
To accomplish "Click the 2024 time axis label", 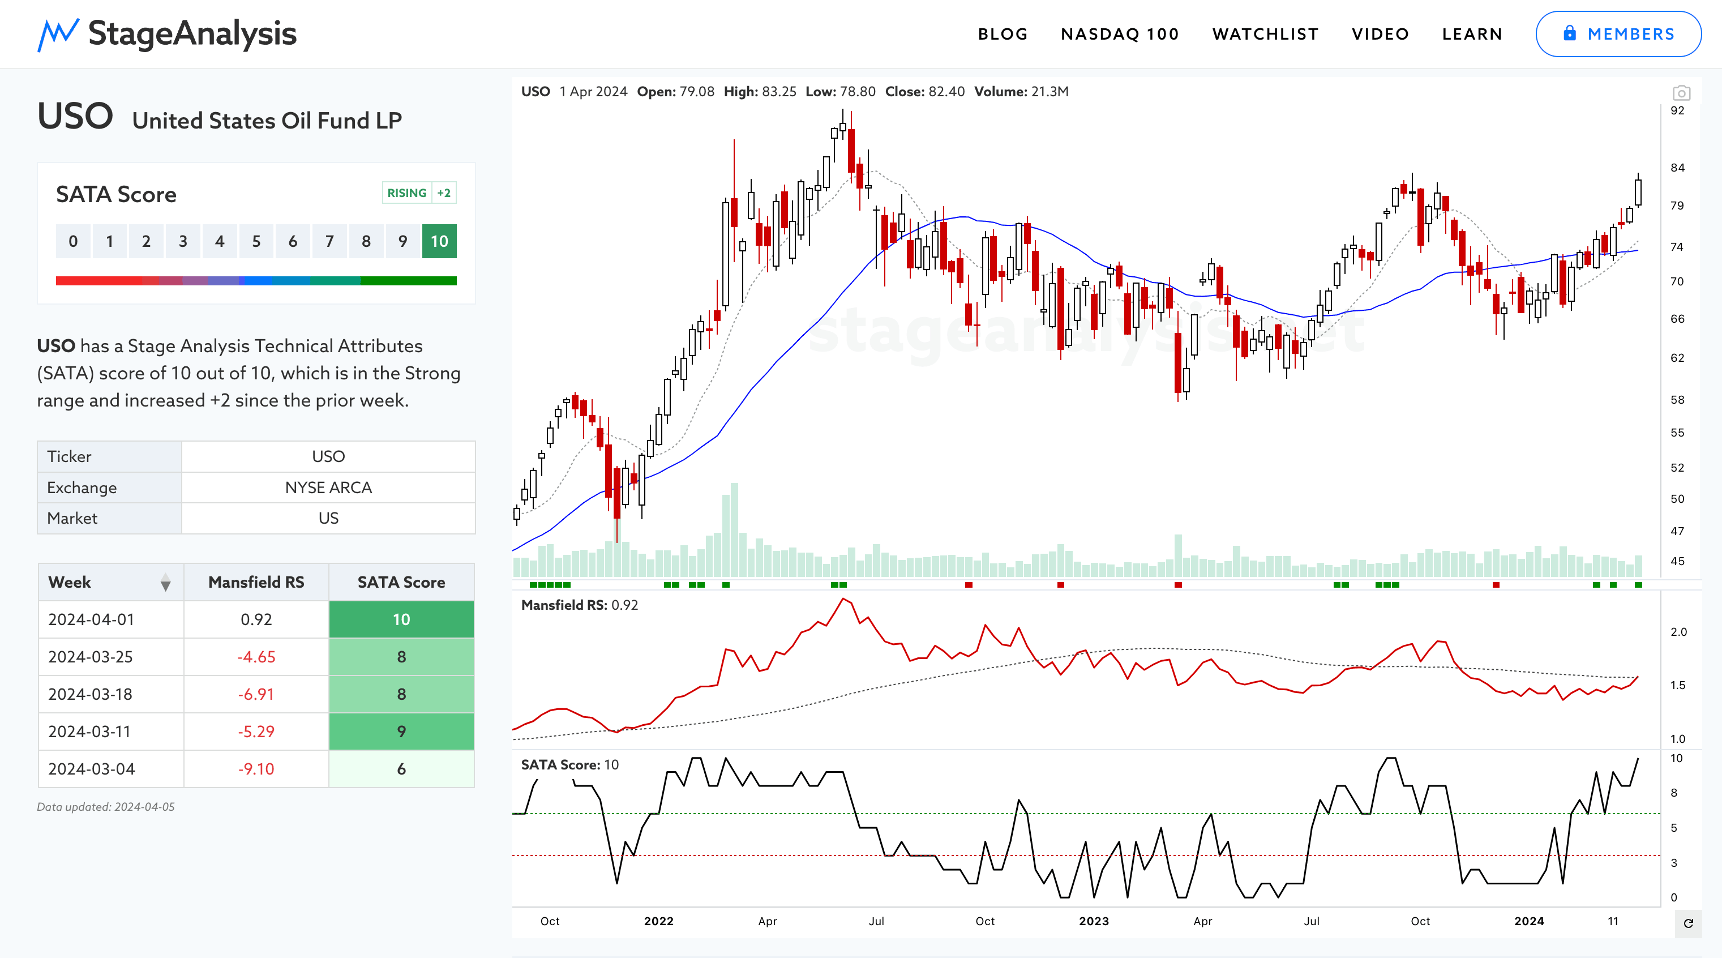I will pos(1529,921).
